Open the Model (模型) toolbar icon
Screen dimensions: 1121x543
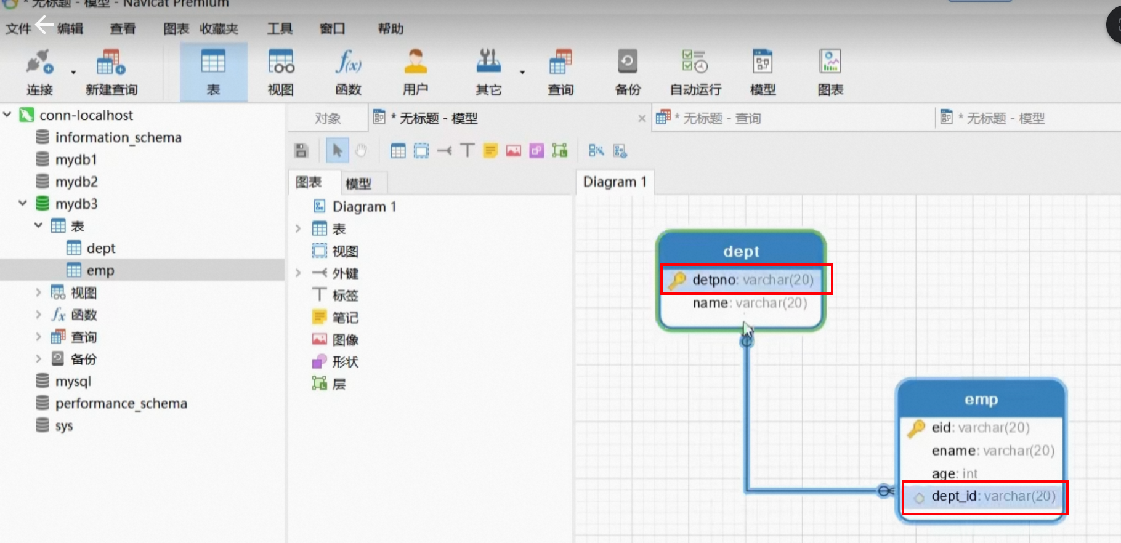click(763, 72)
